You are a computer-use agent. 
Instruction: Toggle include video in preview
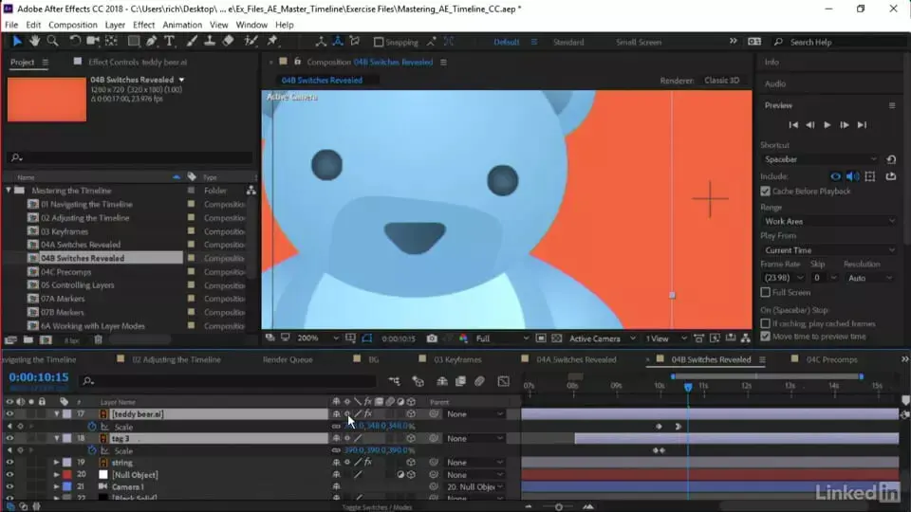835,176
